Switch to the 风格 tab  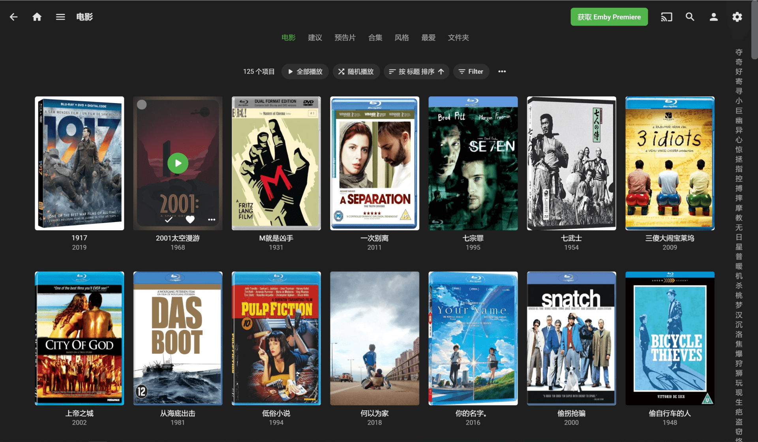pos(402,38)
